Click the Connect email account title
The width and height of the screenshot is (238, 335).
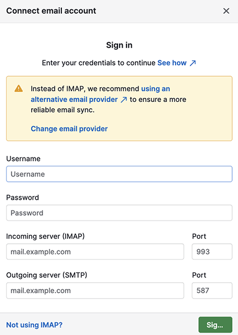pyautogui.click(x=51, y=11)
